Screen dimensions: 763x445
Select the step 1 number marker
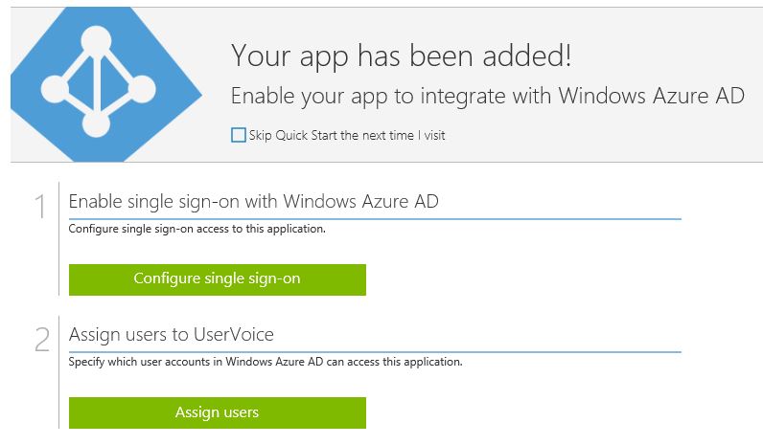[x=41, y=207]
